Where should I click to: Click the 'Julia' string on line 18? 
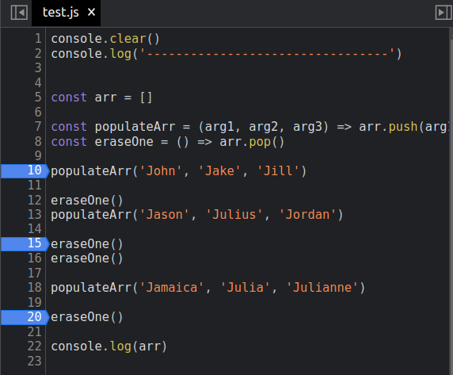(x=245, y=288)
